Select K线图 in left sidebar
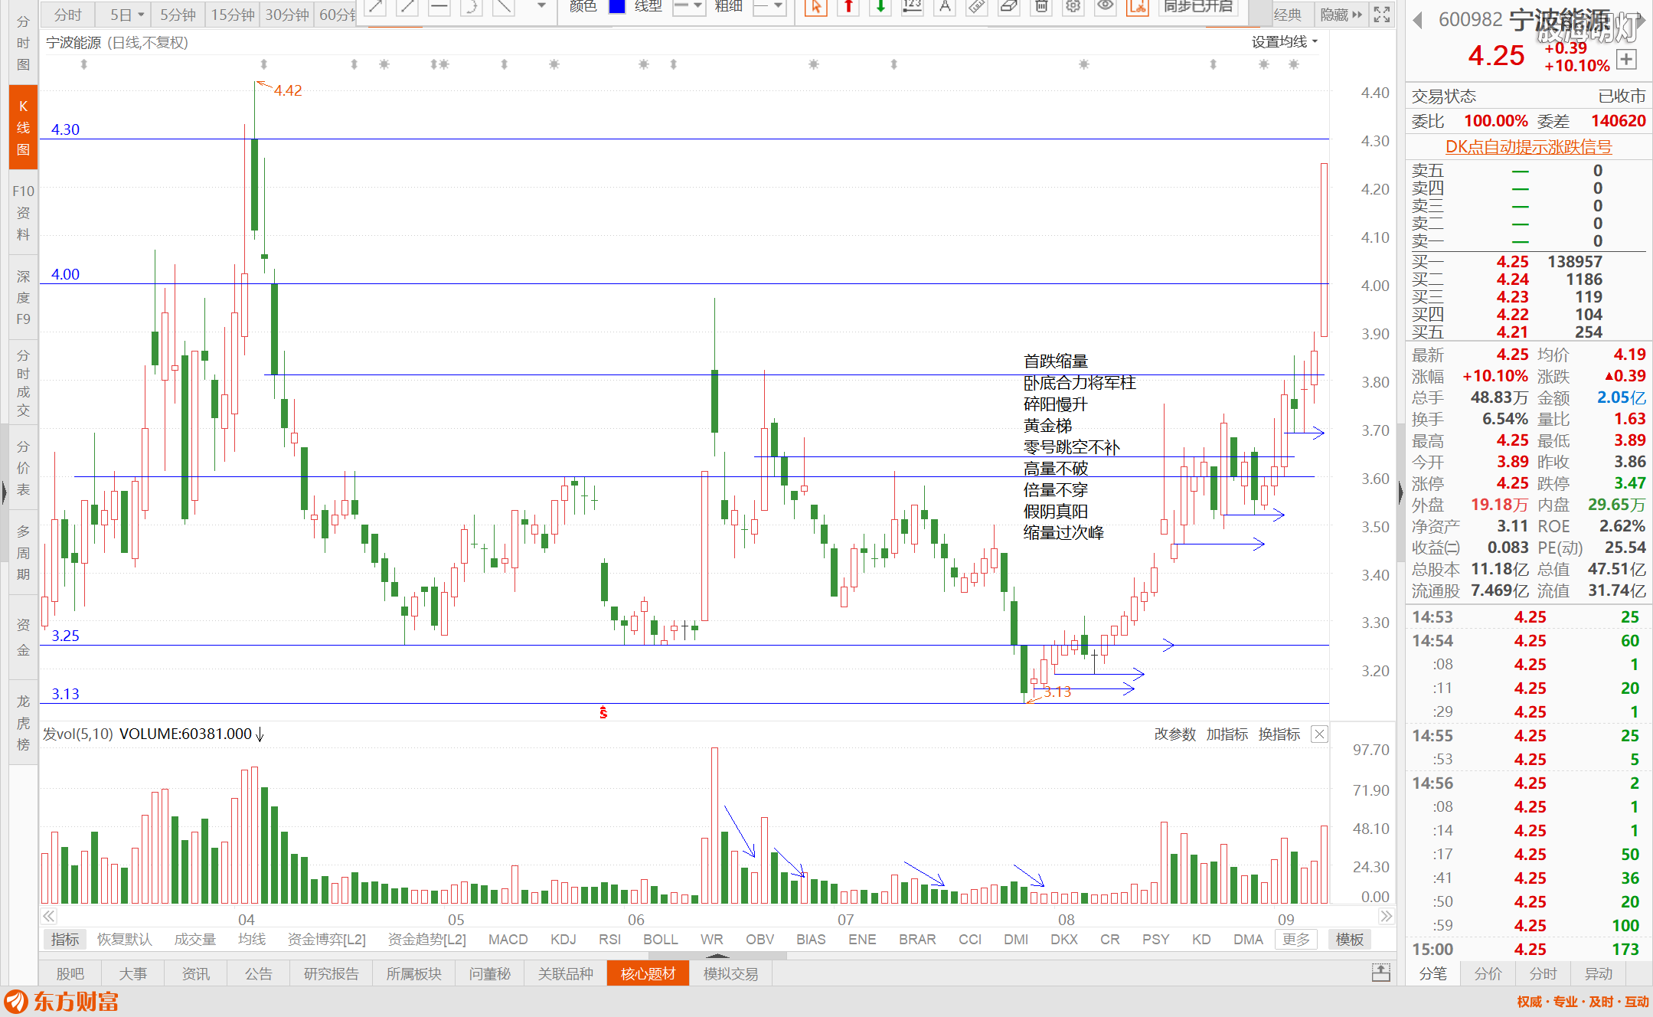The width and height of the screenshot is (1653, 1017). pos(23,127)
